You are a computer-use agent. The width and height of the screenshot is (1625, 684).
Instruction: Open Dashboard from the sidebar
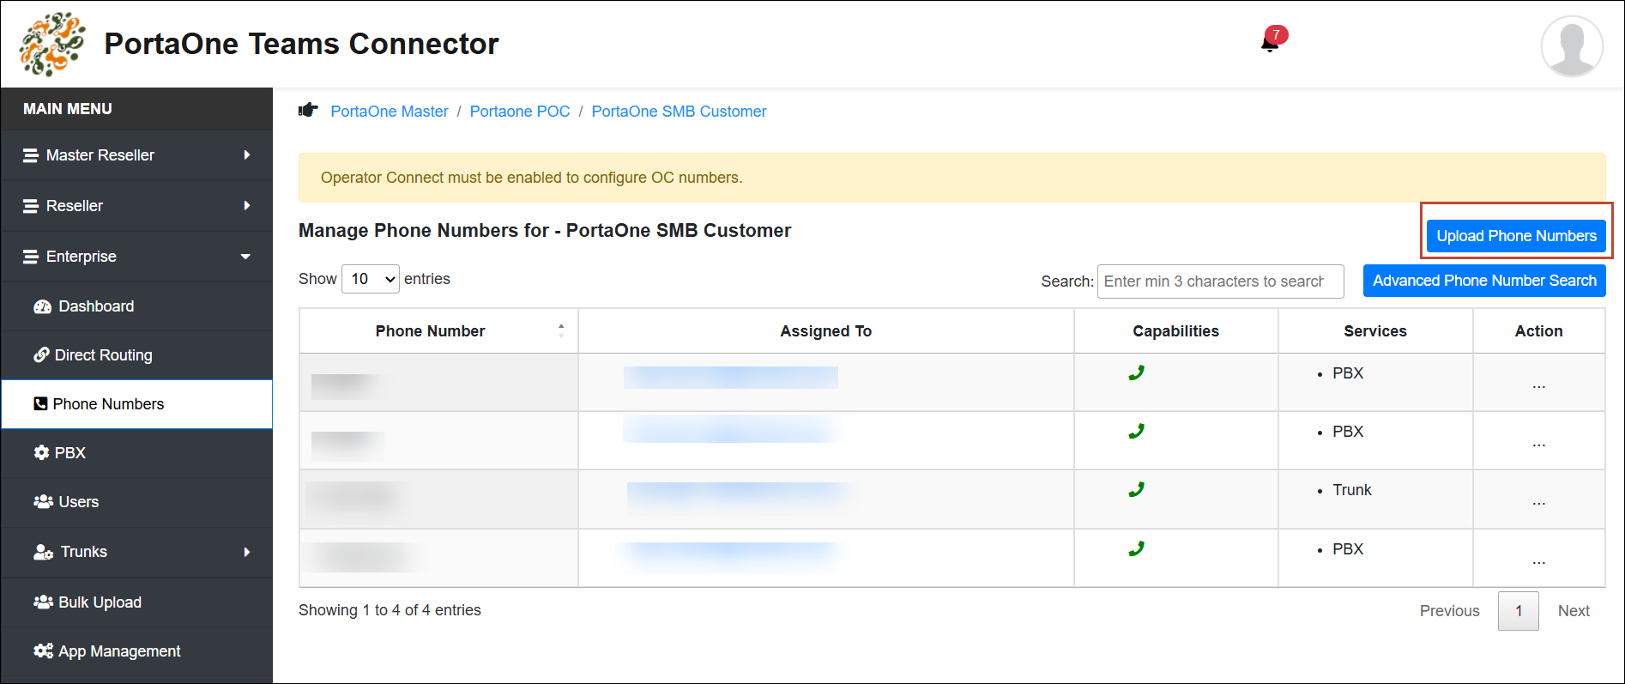tap(136, 306)
